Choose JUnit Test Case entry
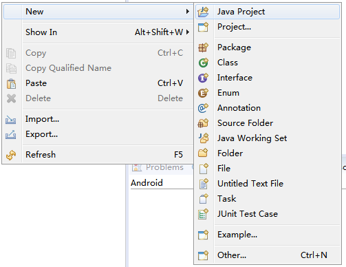 click(x=268, y=214)
